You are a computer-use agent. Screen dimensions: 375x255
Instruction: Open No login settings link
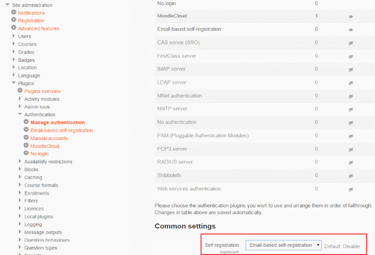39,154
